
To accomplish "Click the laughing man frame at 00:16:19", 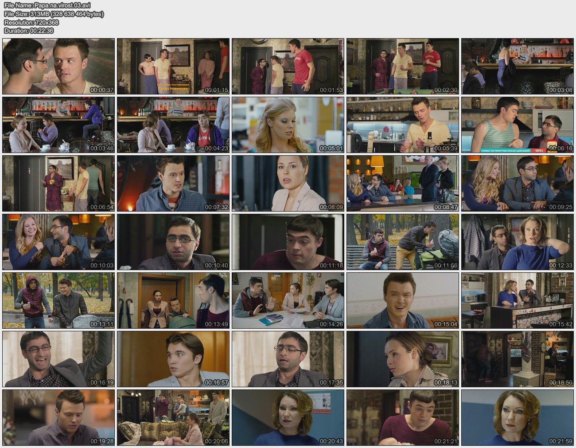I will [58, 359].
